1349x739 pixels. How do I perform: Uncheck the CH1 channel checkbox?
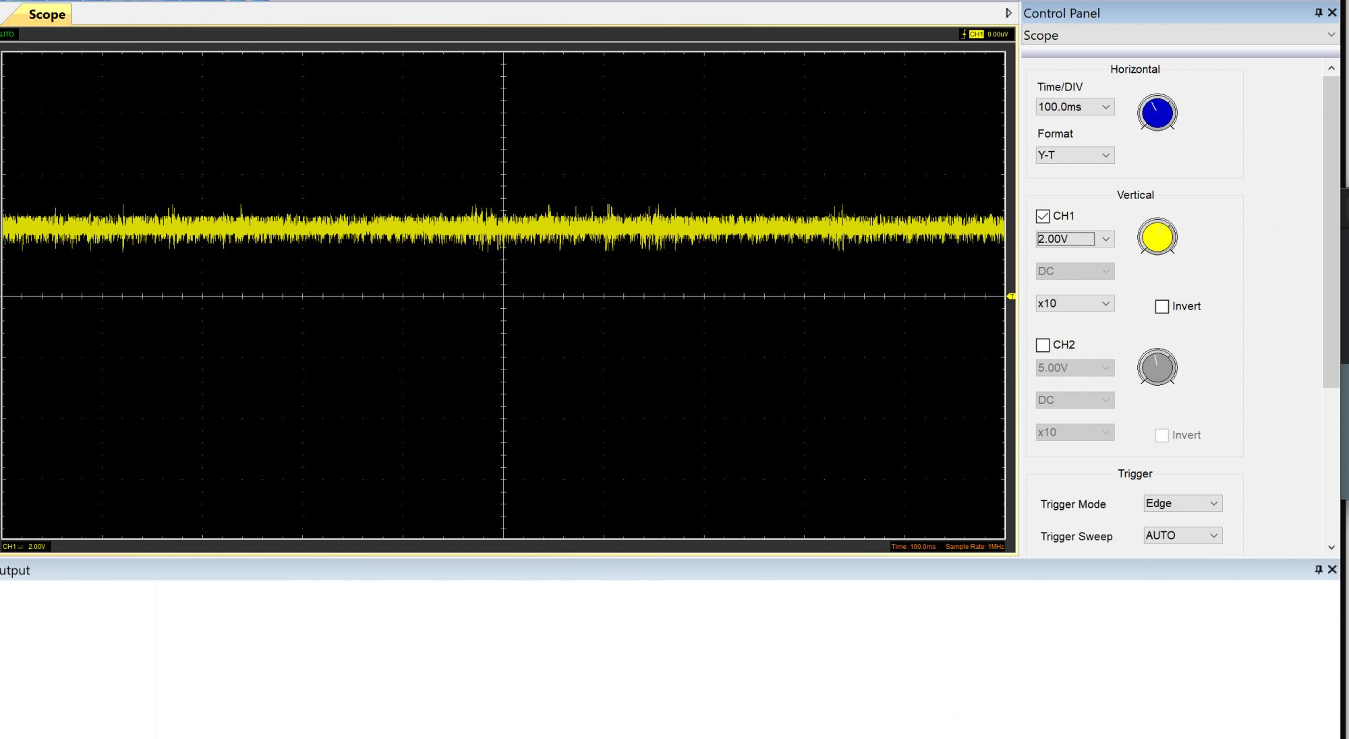tap(1043, 216)
